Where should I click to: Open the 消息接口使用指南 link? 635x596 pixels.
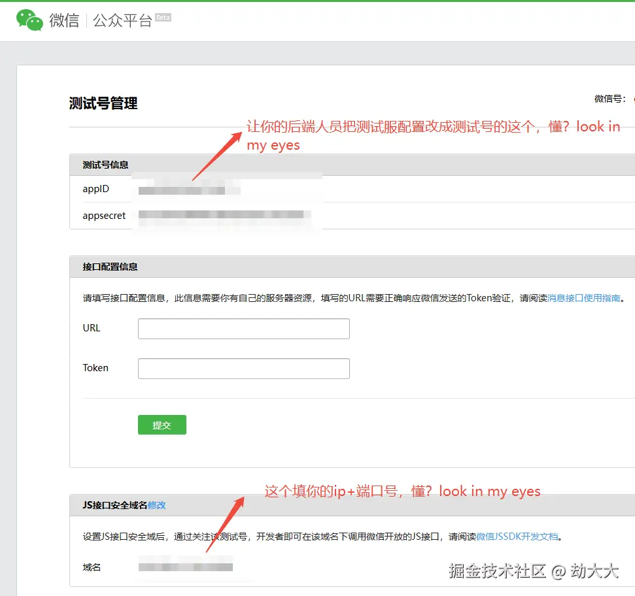pyautogui.click(x=583, y=298)
